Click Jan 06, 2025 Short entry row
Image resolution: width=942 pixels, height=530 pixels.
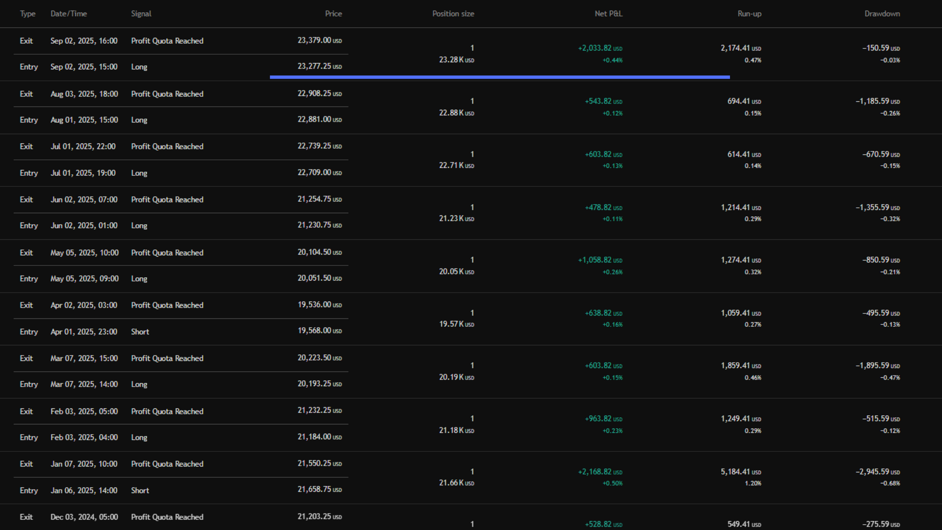click(x=84, y=491)
